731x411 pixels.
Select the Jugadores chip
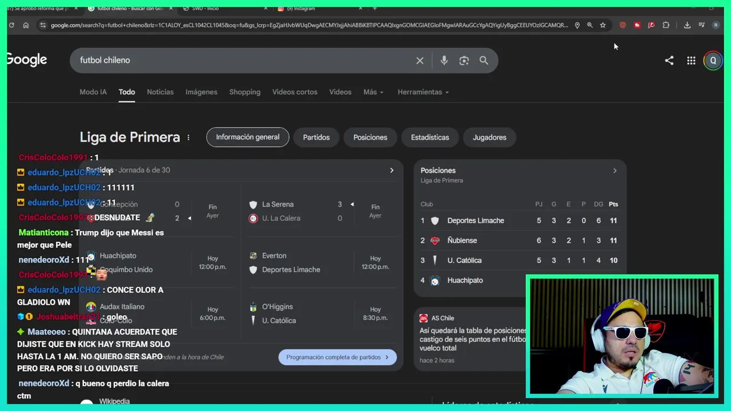[x=489, y=138]
